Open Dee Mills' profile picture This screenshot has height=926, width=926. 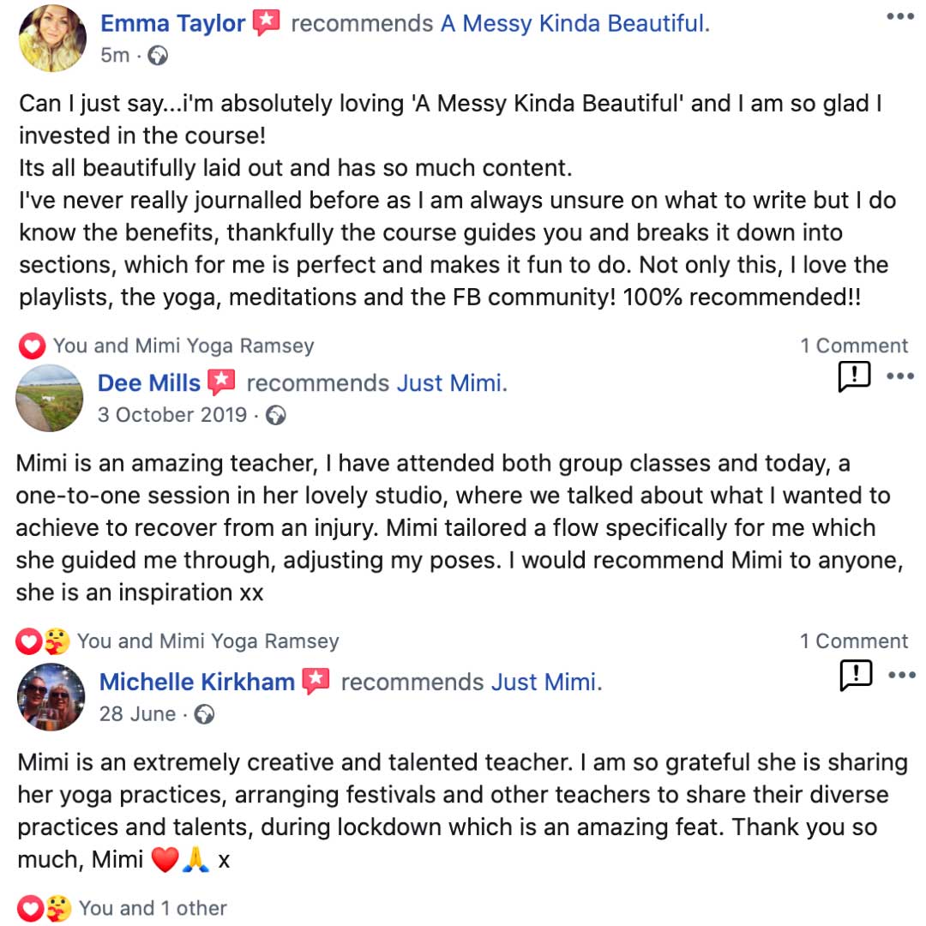click(x=50, y=398)
